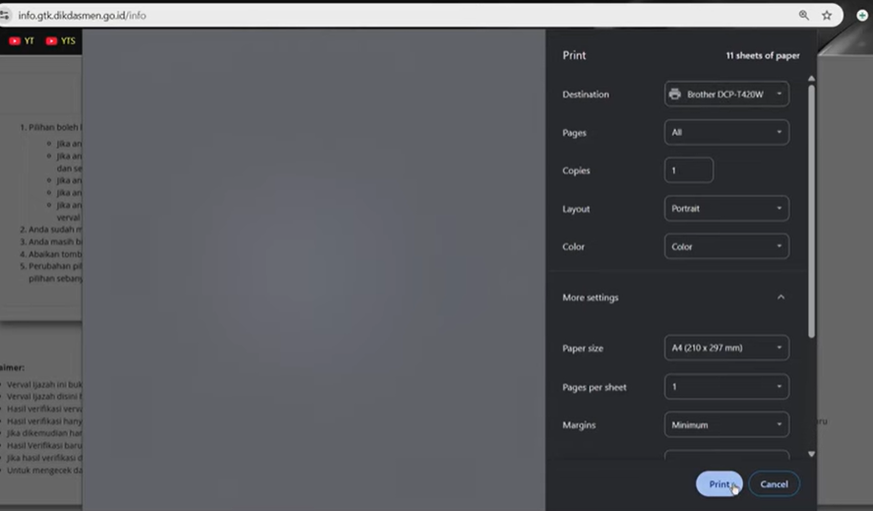Open the Paper size dropdown showing A4
Viewport: 873px width, 511px height.
pyautogui.click(x=726, y=349)
